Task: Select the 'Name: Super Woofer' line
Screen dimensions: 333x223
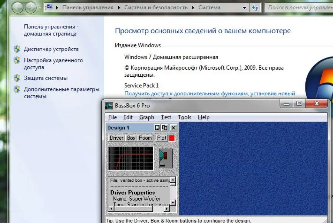Action: coord(137,199)
